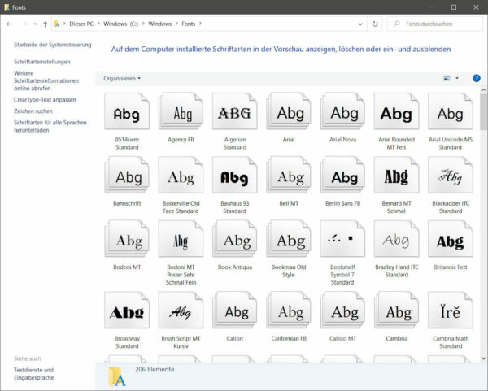
Task: Click the vertical scrollbar thumb
Action: 483,111
